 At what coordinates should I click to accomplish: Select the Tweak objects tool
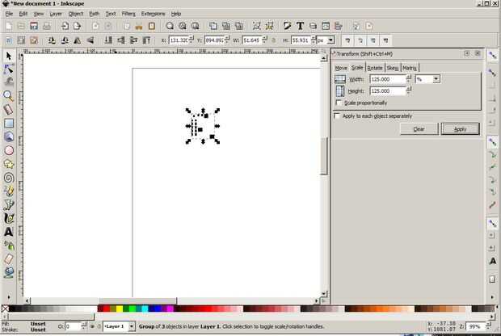[x=9, y=81]
